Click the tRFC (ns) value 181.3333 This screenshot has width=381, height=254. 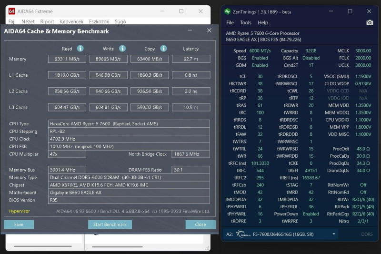[x=260, y=163]
